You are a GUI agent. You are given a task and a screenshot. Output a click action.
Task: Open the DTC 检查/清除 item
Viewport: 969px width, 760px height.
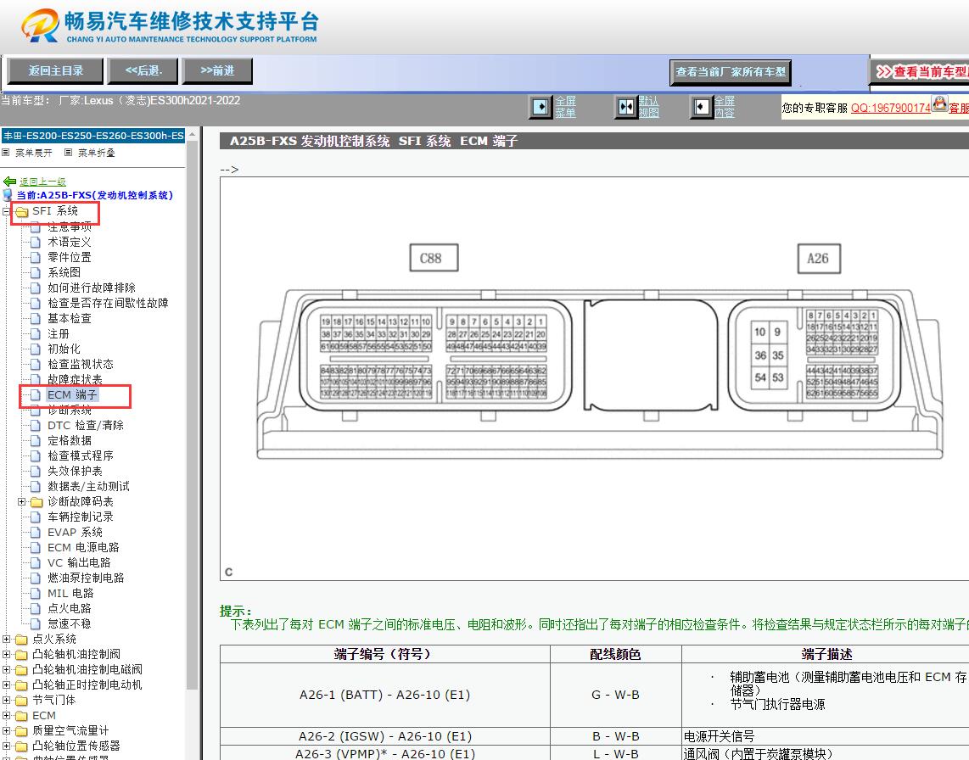point(86,425)
